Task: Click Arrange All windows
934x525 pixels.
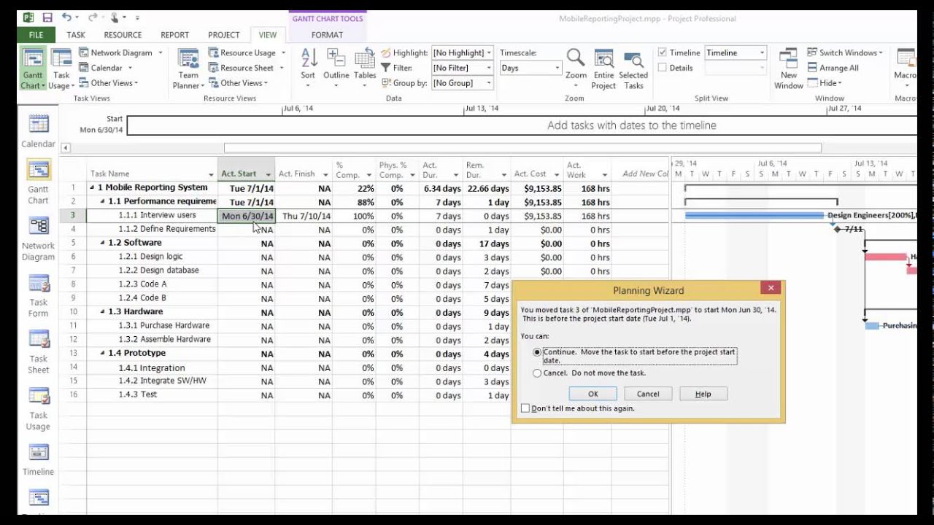Action: (833, 68)
